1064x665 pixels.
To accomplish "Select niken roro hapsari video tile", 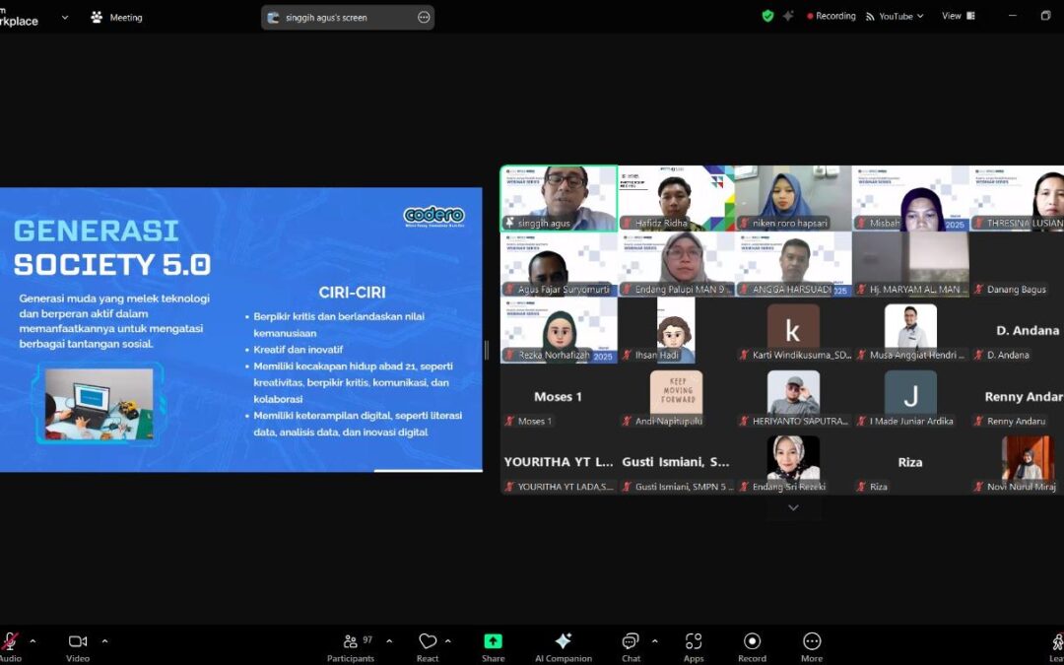I will (x=792, y=198).
